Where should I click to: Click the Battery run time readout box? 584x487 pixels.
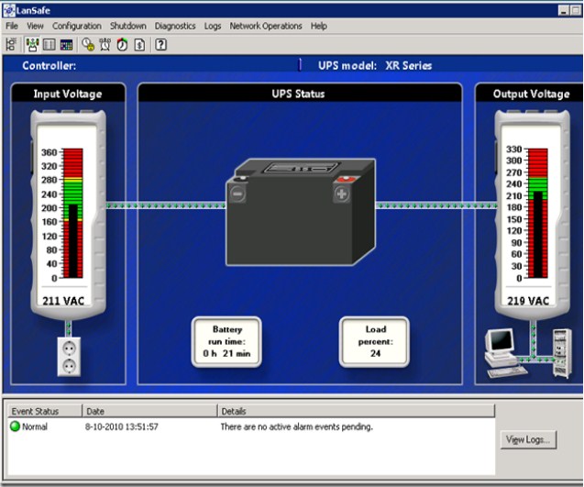[x=226, y=341]
